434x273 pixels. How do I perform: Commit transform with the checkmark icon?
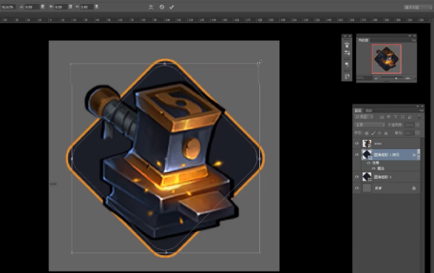pos(171,7)
